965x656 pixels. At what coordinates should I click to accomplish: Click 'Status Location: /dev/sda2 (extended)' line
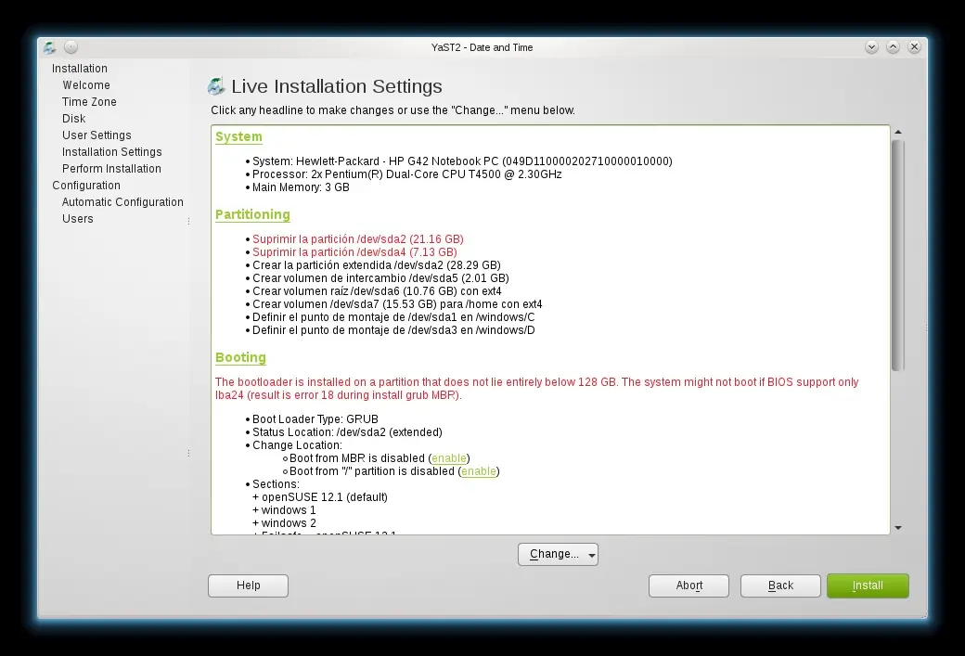click(x=347, y=432)
